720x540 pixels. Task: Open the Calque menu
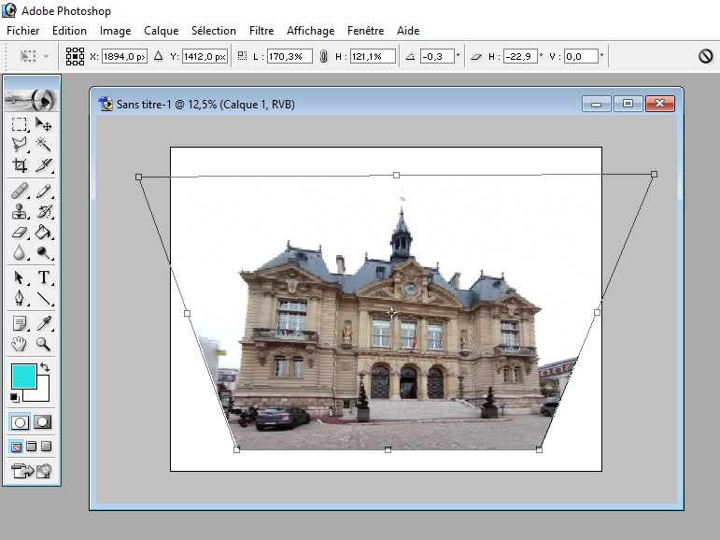coord(161,31)
